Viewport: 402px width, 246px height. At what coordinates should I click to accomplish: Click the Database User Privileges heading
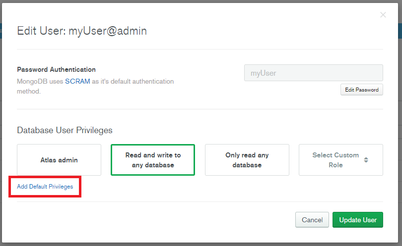click(x=65, y=130)
